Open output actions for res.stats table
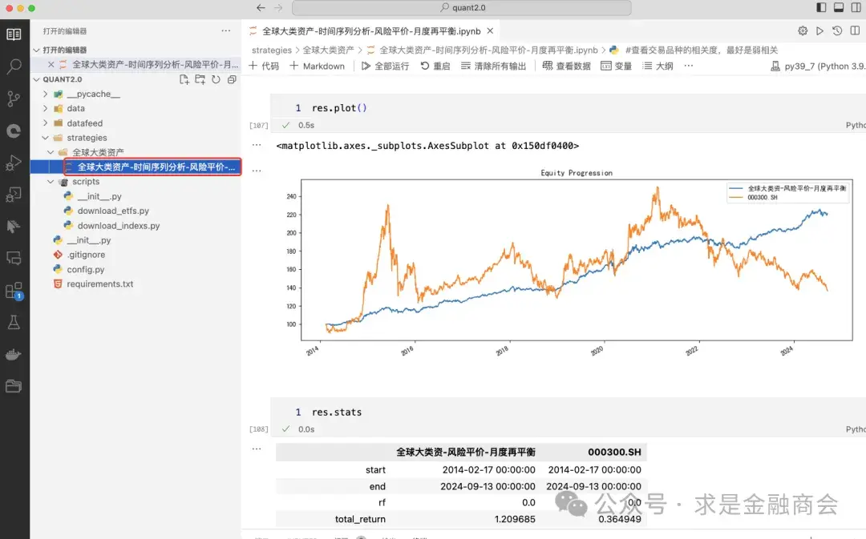The height and width of the screenshot is (539, 866). 257,449
